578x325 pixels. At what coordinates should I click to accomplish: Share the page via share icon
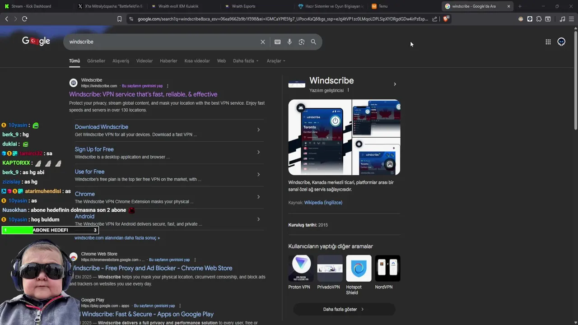[434, 19]
